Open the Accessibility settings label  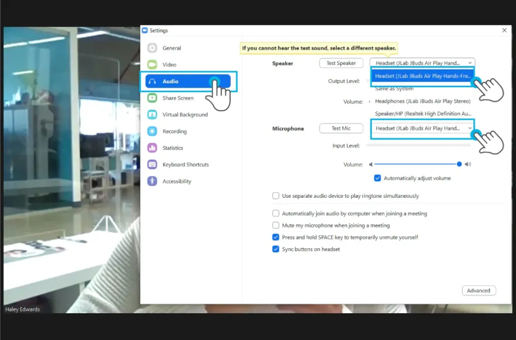tap(177, 181)
